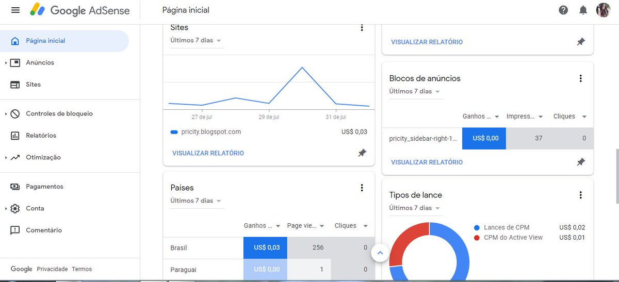The image size is (619, 282).
Task: Expand the Otimização submenu arrow
Action: [6, 157]
